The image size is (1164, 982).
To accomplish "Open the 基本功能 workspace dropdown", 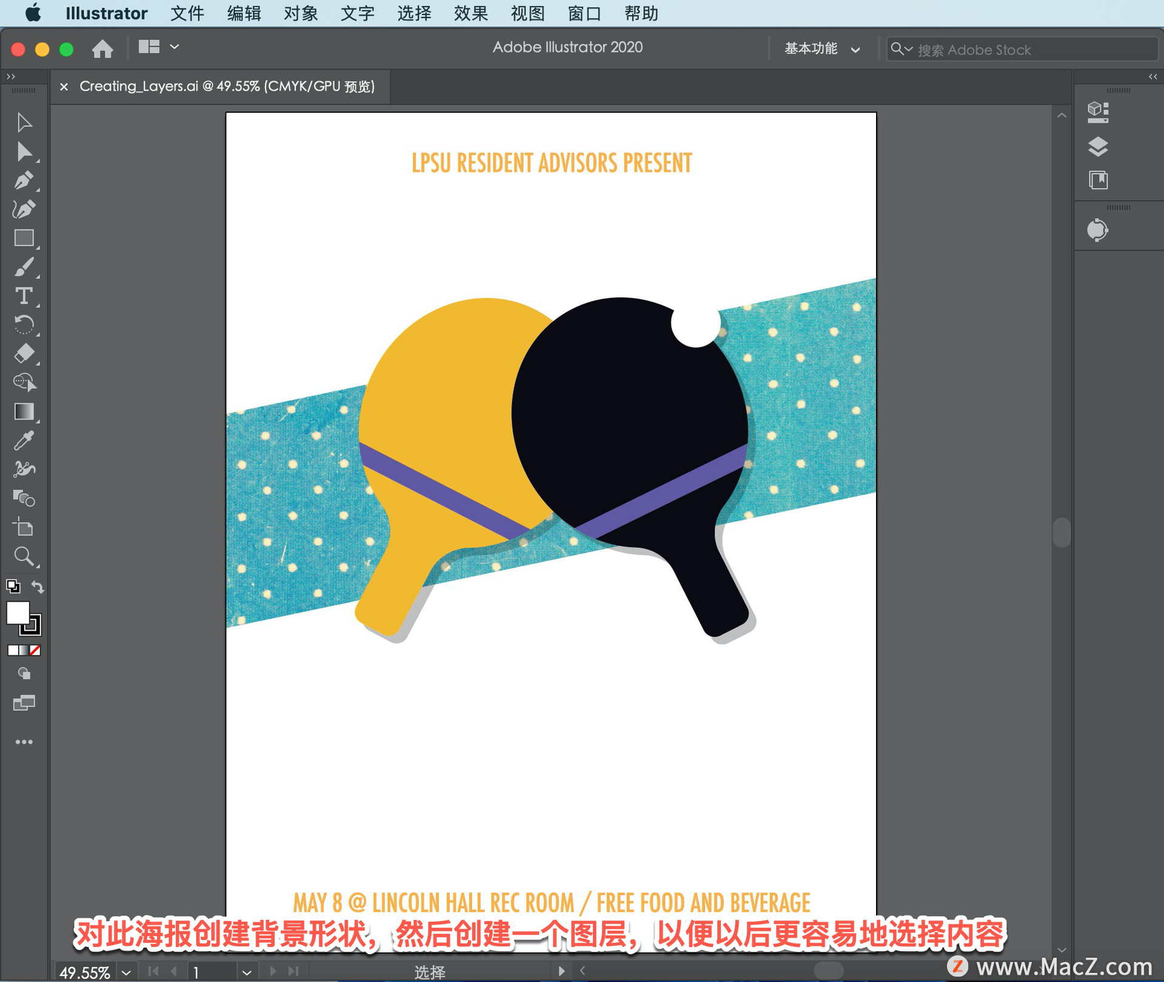I will coord(821,49).
